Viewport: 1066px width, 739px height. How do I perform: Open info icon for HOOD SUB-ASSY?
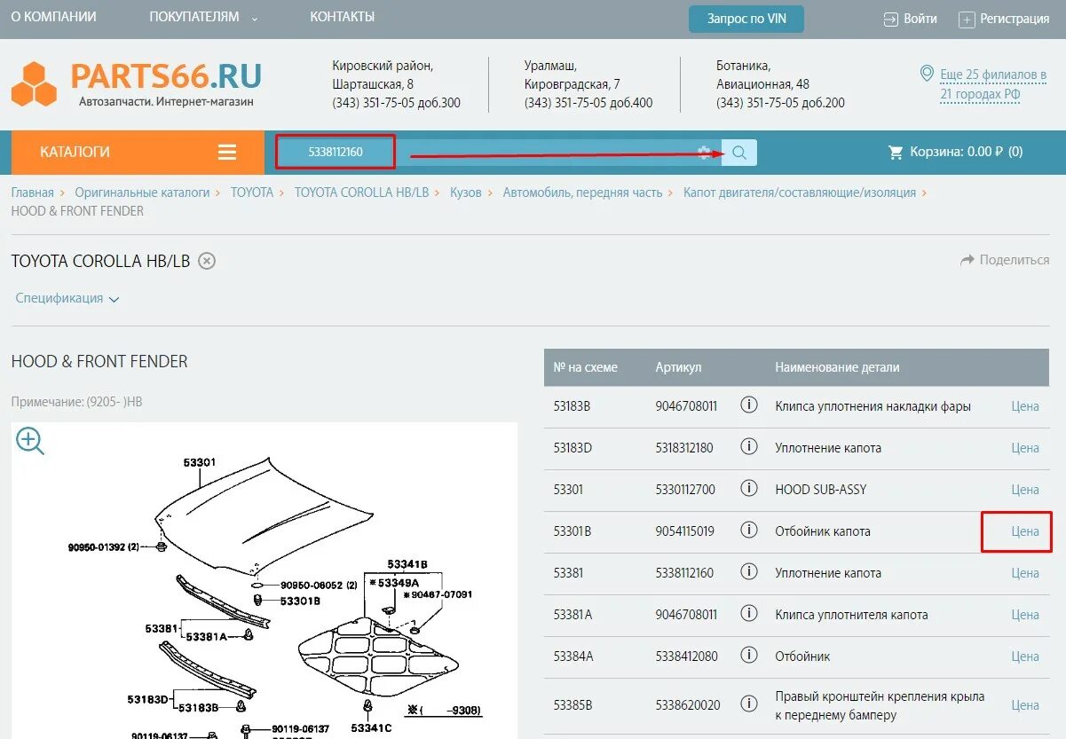point(749,489)
